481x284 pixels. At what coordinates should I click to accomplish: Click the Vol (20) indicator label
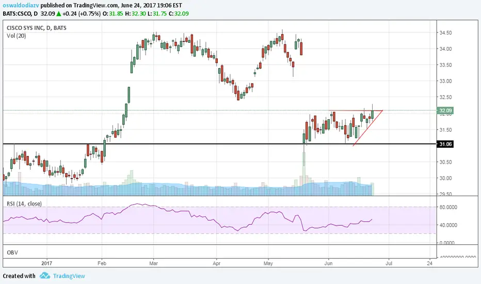(17, 36)
